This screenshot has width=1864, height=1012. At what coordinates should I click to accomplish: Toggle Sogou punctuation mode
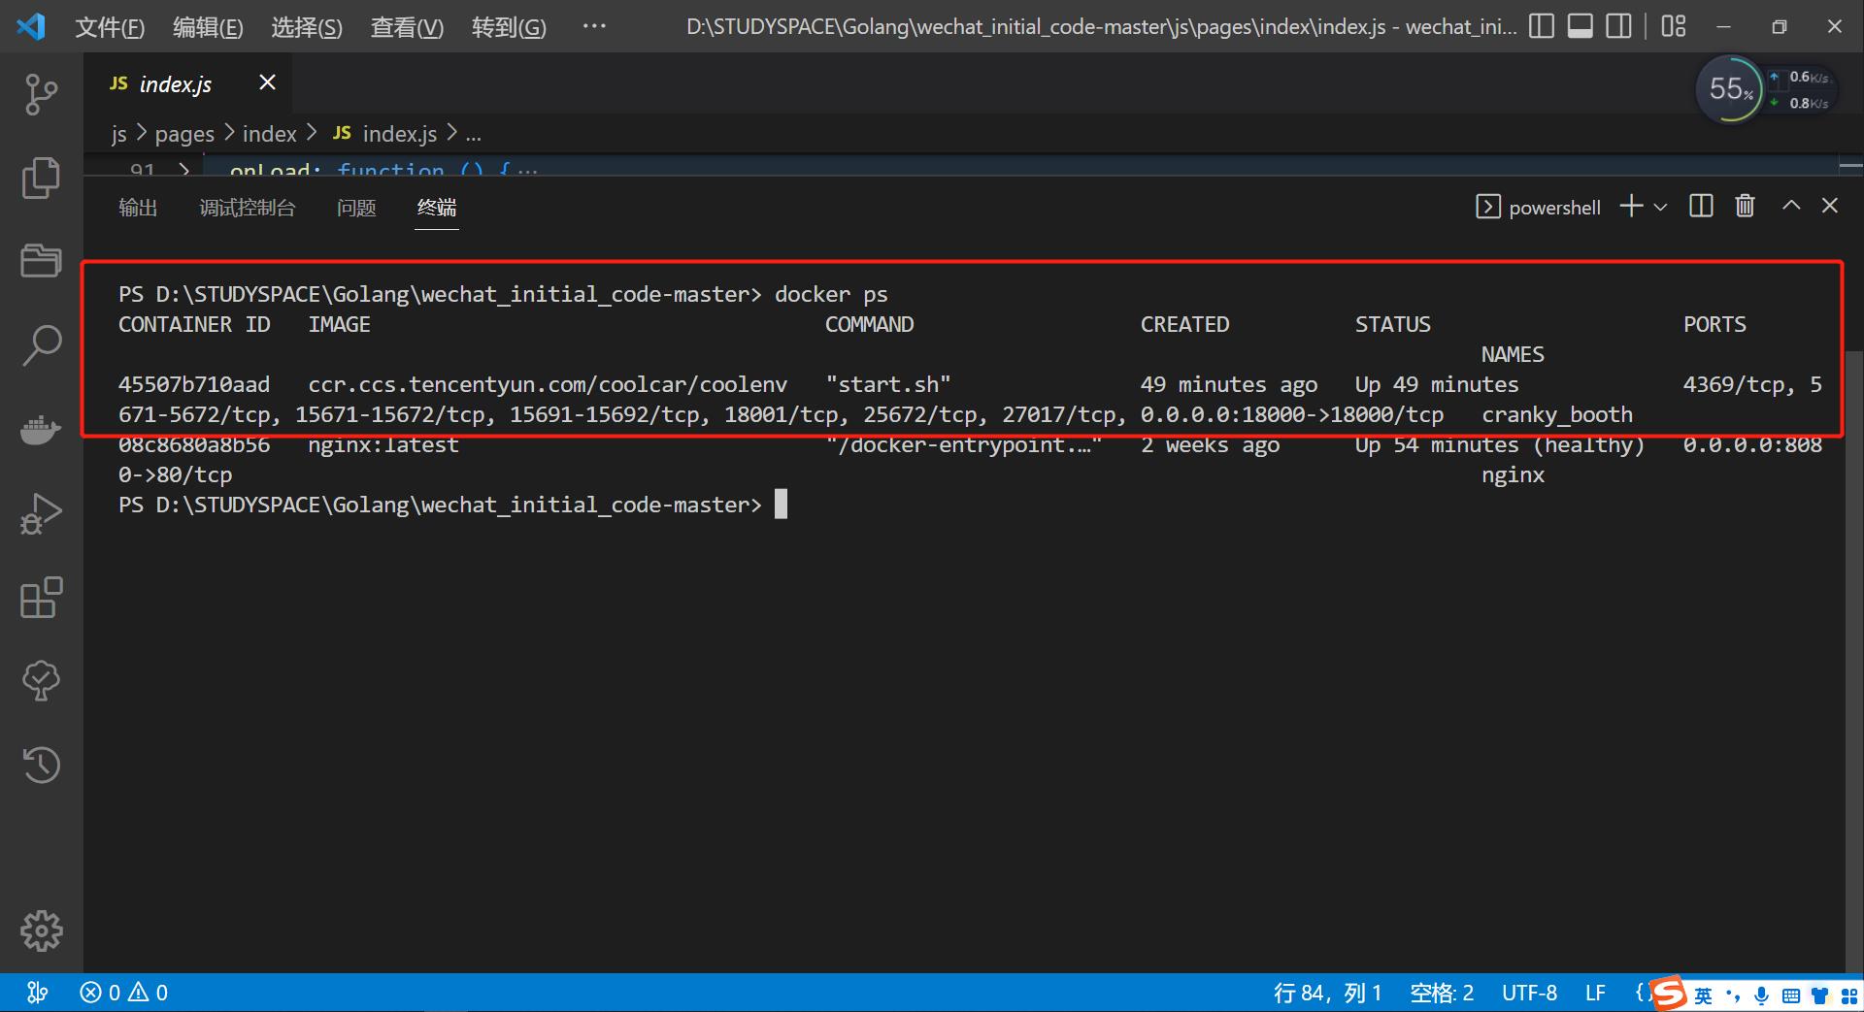(1733, 996)
